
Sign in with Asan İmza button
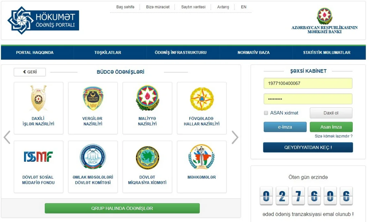click(331, 127)
